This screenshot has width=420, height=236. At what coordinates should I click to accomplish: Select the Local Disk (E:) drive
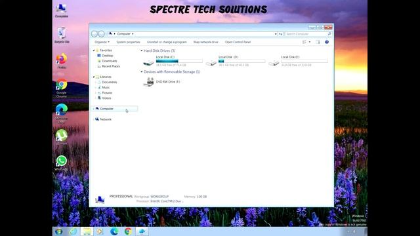click(298, 61)
